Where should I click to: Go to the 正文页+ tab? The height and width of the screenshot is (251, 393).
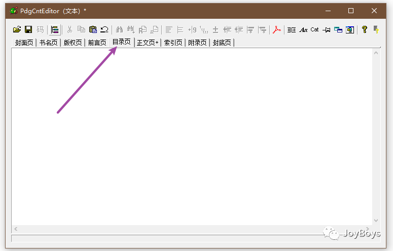tap(148, 43)
